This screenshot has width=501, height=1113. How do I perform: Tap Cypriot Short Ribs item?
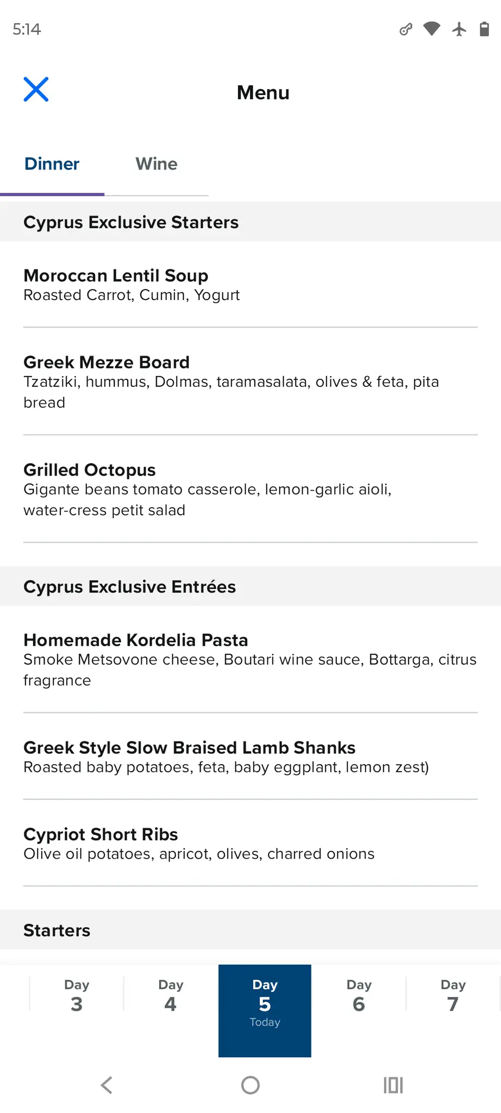tap(250, 843)
